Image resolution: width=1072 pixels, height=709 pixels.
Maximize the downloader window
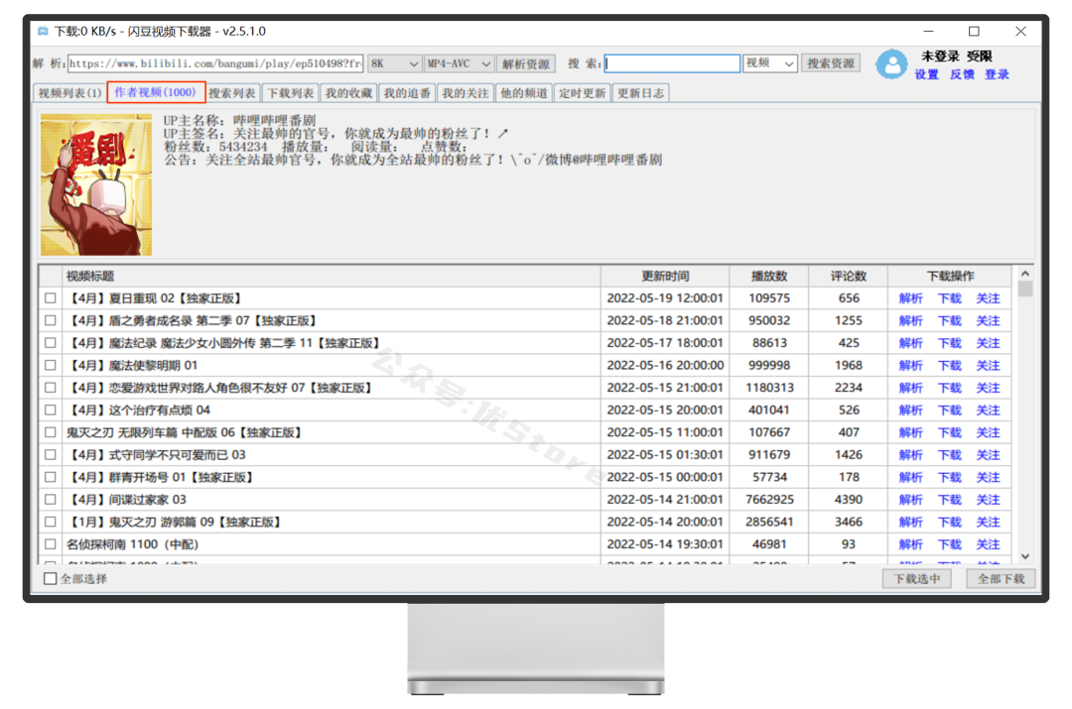975,32
